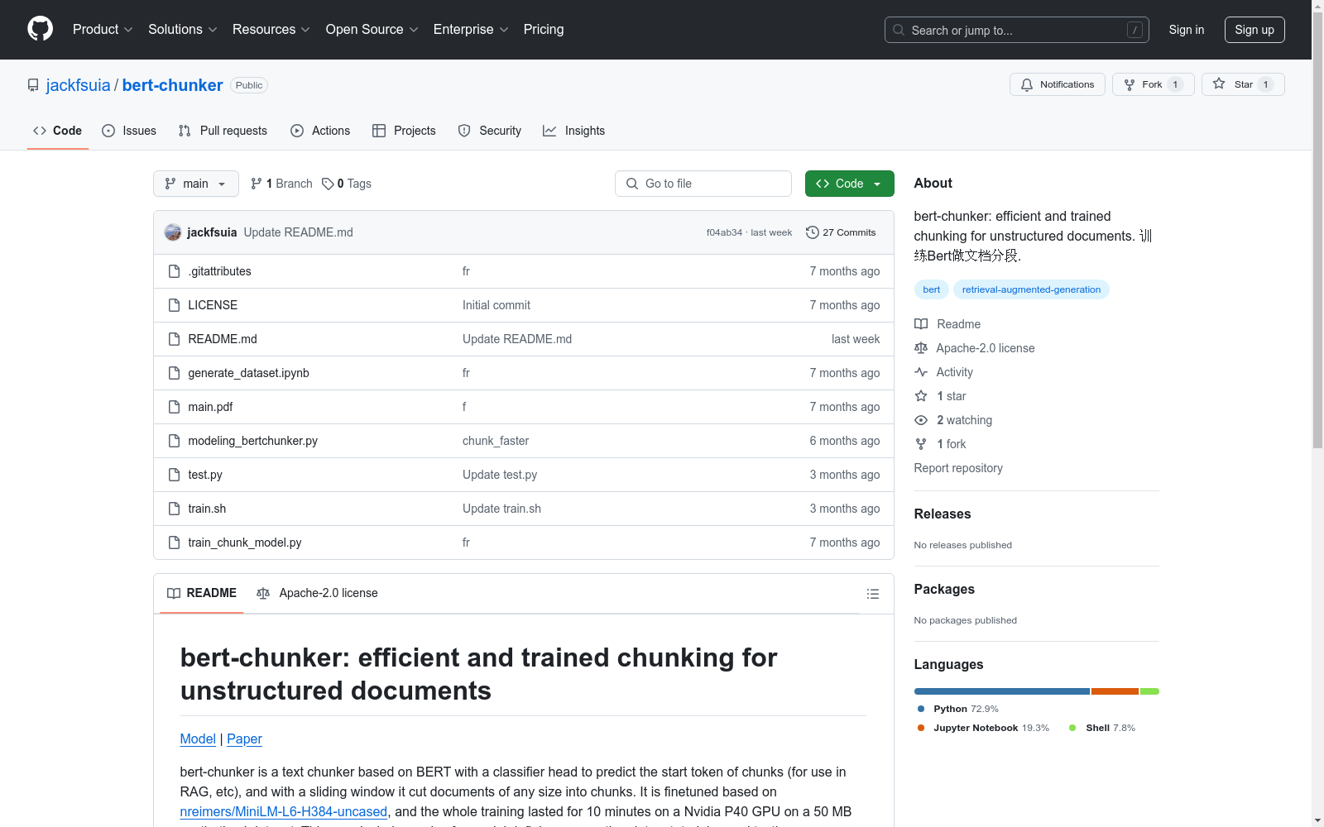Expand the Enterprise menu
This screenshot has height=827, width=1324.
click(471, 30)
